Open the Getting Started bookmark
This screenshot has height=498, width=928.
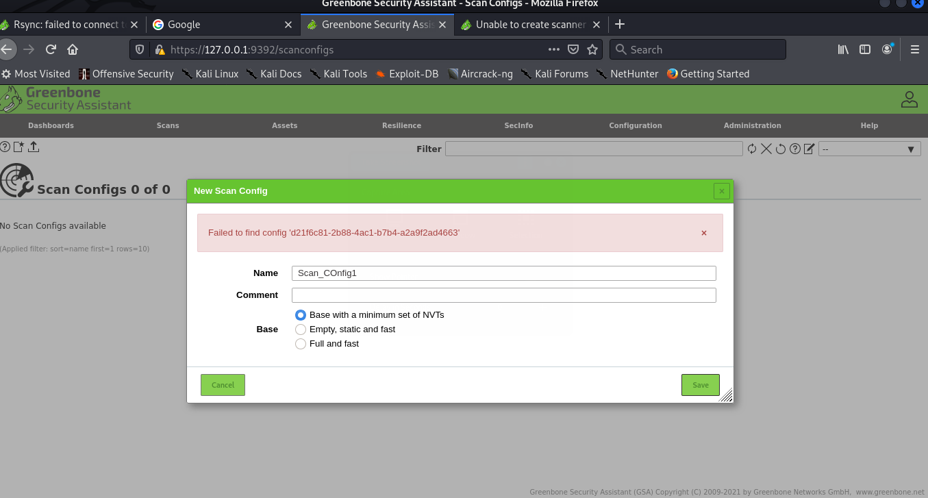pos(708,74)
